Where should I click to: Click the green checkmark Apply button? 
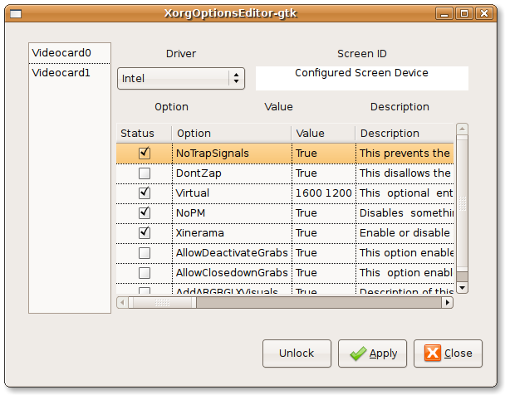[372, 354]
